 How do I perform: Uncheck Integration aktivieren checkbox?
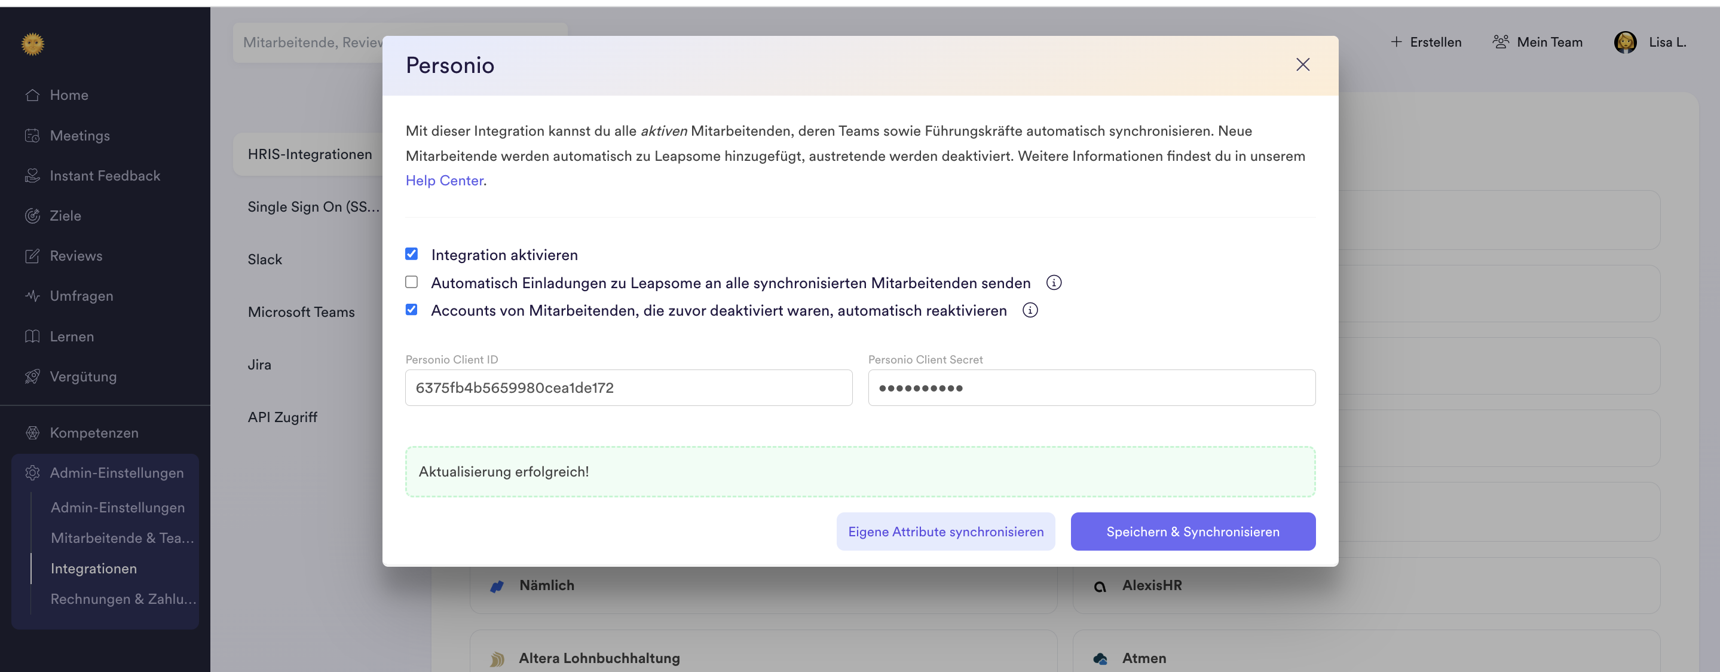(411, 254)
